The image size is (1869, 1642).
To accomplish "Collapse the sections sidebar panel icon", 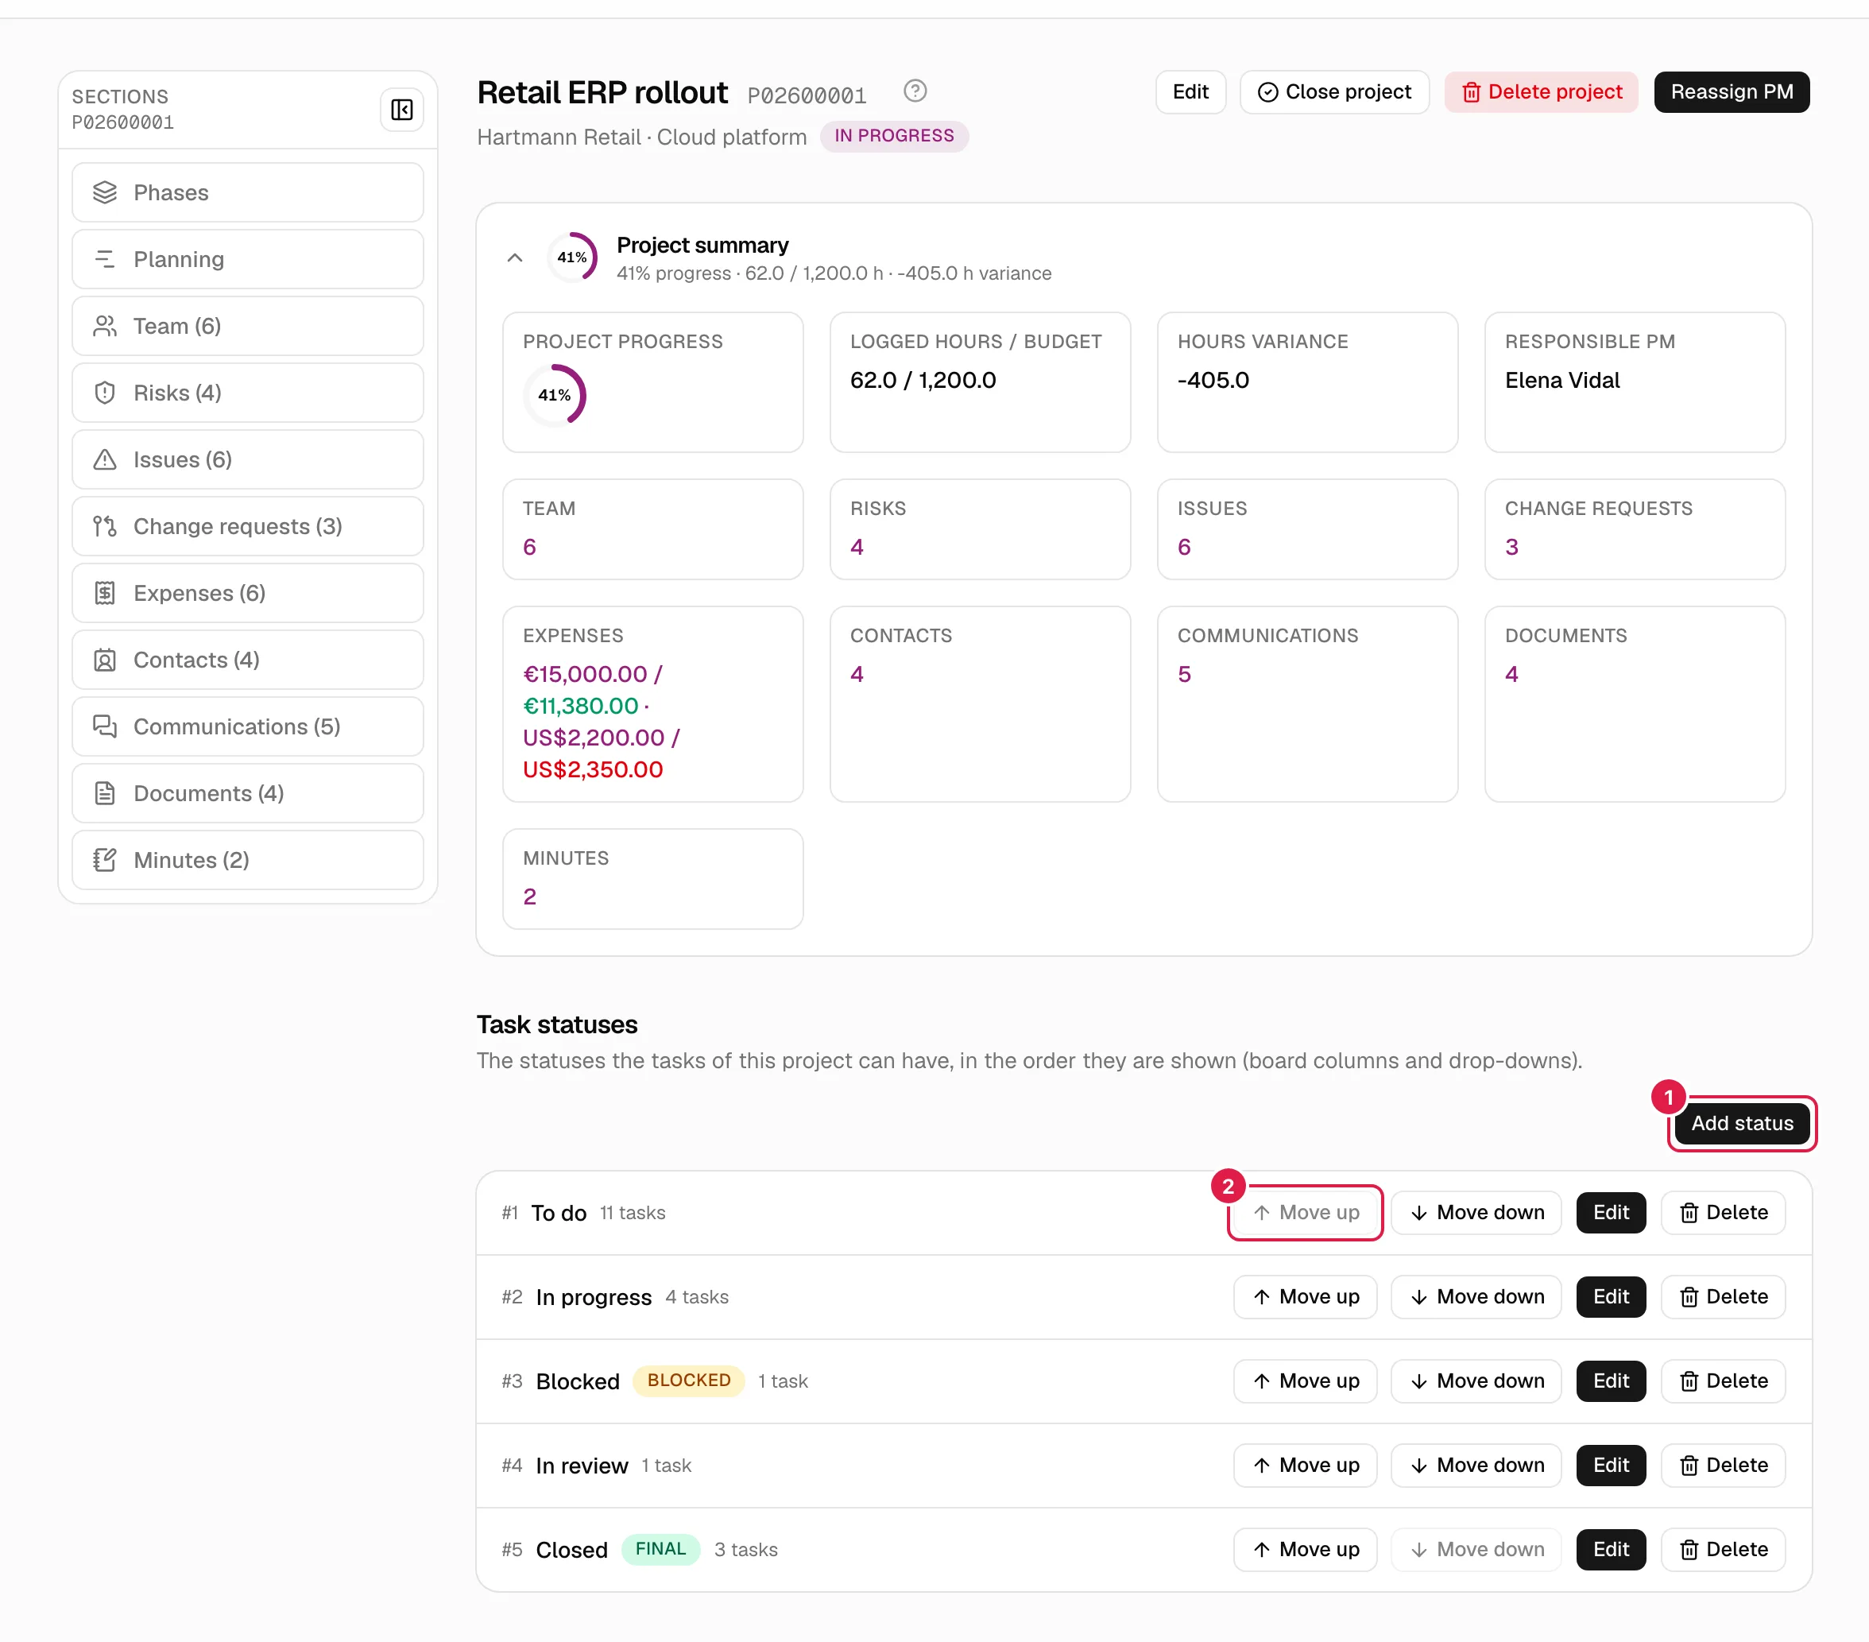I will point(401,110).
